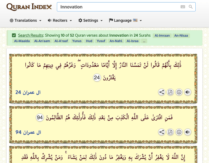Image resolution: width=209 pixels, height=163 pixels.
Task: Open the Language menu
Action: 125,20
